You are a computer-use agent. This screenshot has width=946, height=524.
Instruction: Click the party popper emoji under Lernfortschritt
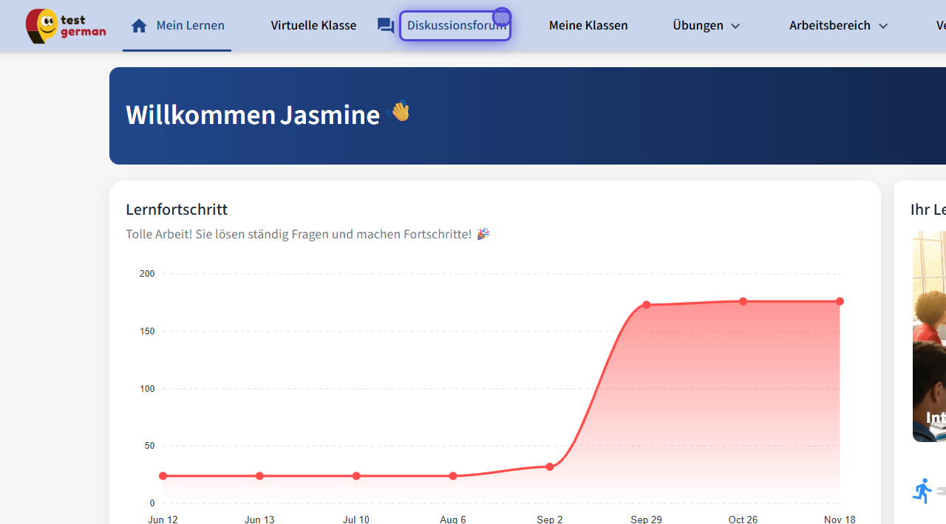(483, 234)
